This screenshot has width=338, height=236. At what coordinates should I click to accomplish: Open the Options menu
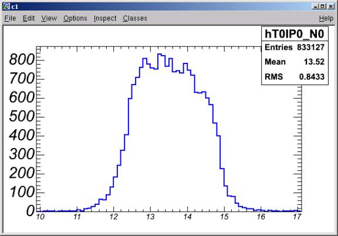click(75, 18)
